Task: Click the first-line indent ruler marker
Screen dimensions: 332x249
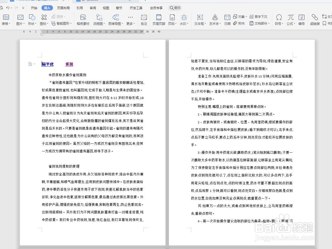Action: pyautogui.click(x=42, y=31)
